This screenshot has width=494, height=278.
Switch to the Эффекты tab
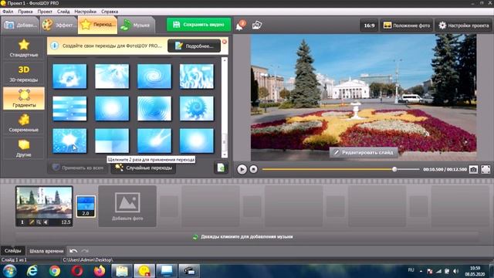(x=59, y=25)
